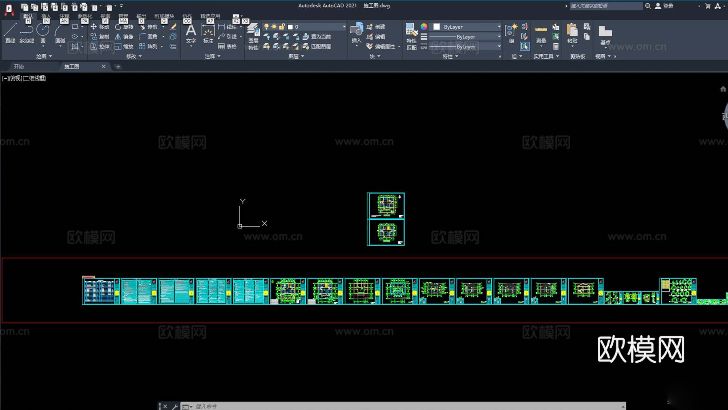Click the white layer color swatch
This screenshot has width=728, height=410.
(x=290, y=27)
